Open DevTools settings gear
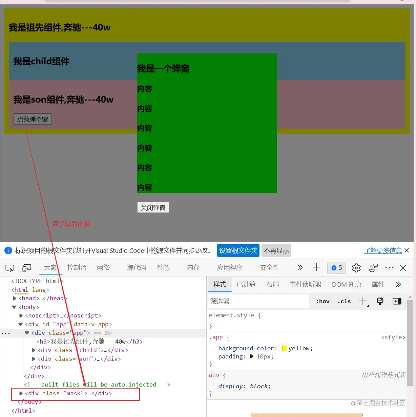The width and height of the screenshot is (416, 417). click(x=356, y=268)
